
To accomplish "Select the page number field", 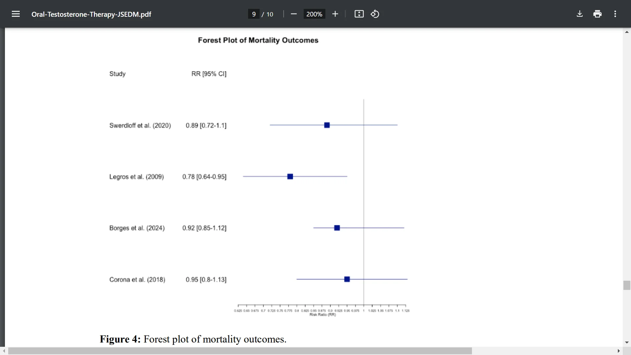I will [254, 14].
